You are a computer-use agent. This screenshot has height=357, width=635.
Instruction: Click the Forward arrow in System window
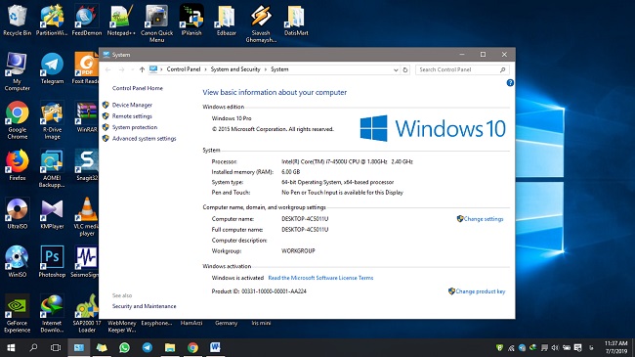pyautogui.click(x=121, y=69)
